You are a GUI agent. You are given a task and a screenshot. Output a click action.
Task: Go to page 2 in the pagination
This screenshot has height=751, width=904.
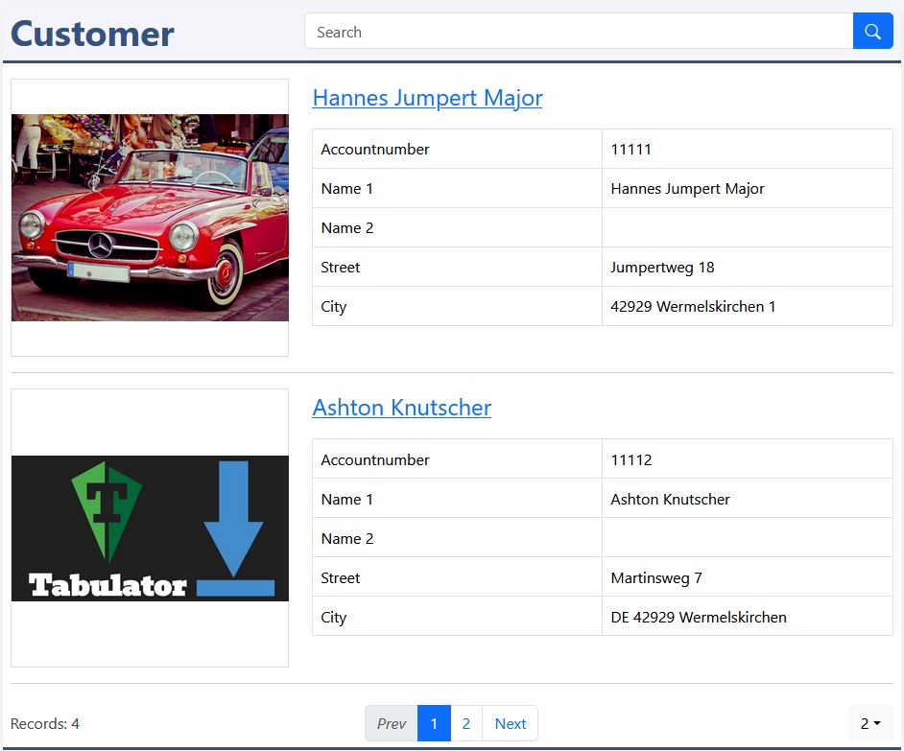click(466, 723)
